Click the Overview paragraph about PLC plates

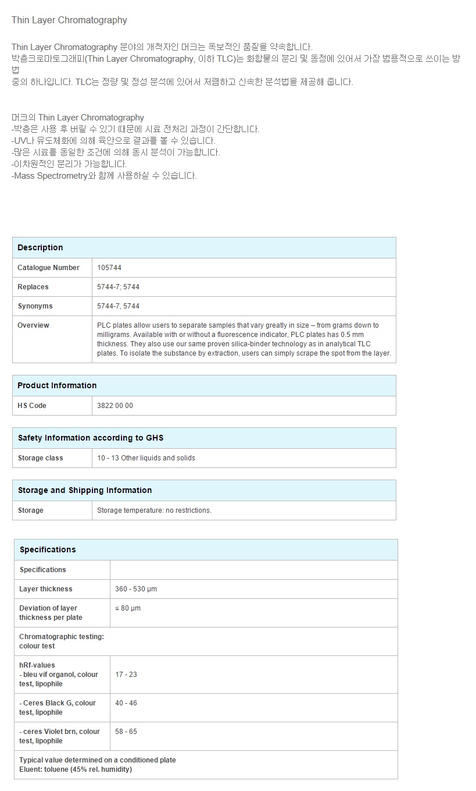[243, 339]
